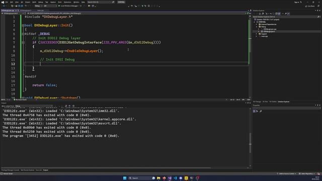Open Show output from Debug dropdown
The height and width of the screenshot is (181, 322).
click(34, 106)
